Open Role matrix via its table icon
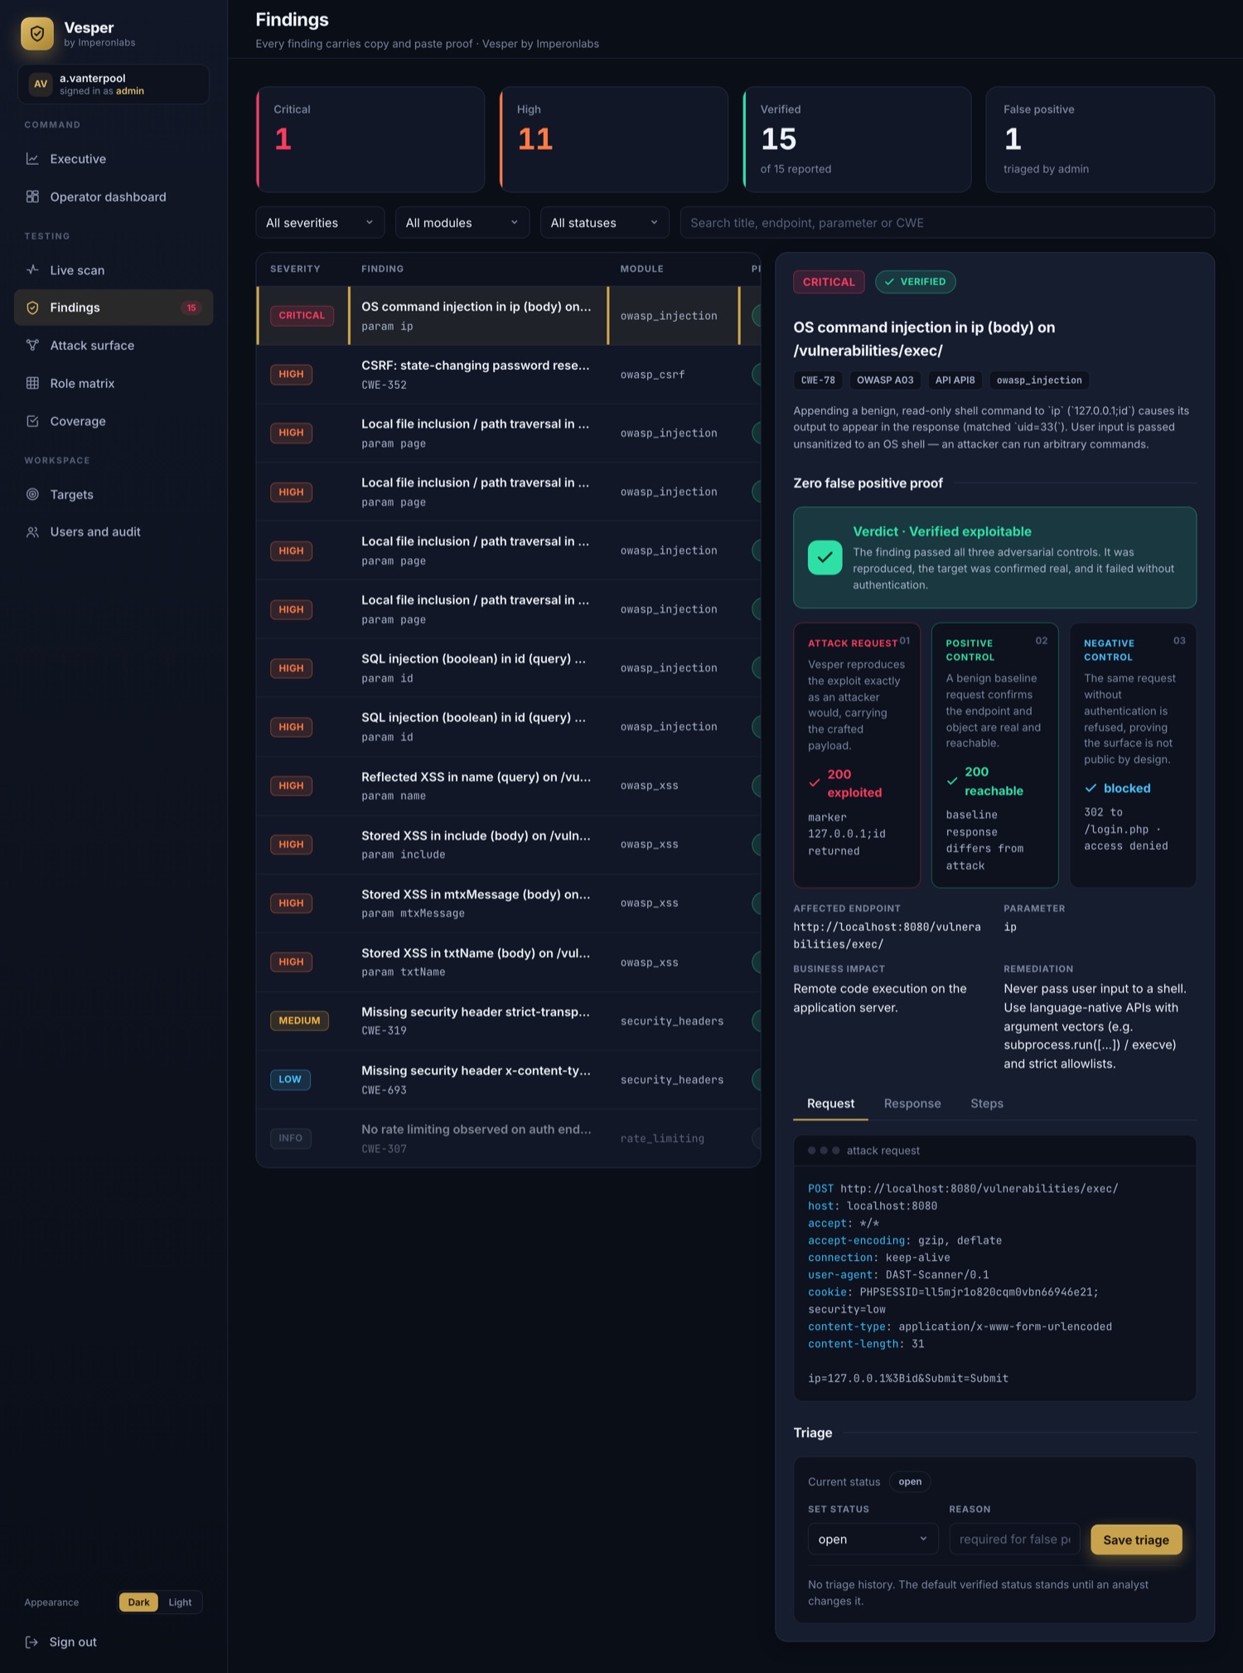The width and height of the screenshot is (1243, 1673). tap(32, 383)
